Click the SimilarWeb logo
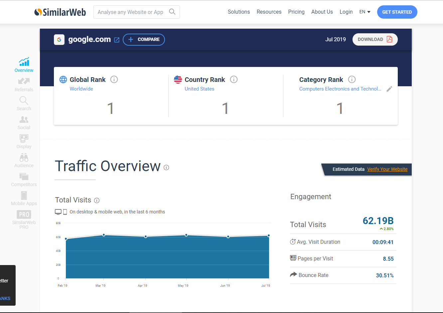The width and height of the screenshot is (443, 313). (60, 12)
